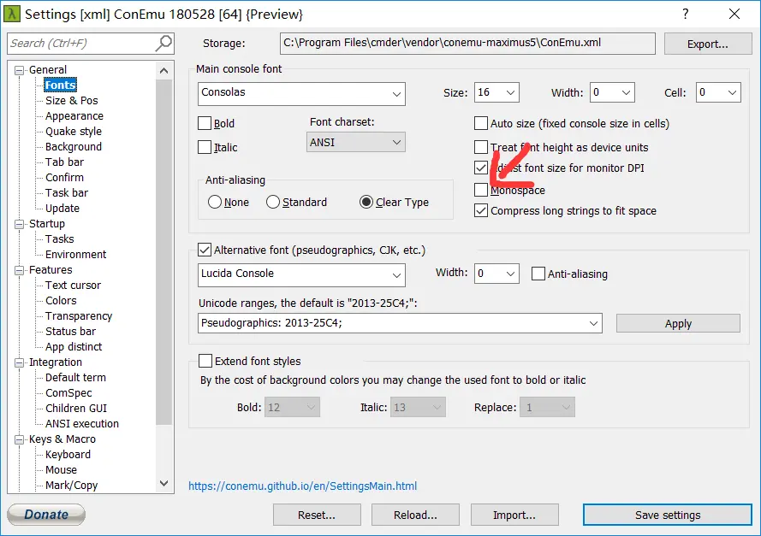Screen dimensions: 761x536
Task: Open ANSI execution settings page
Action: click(81, 423)
